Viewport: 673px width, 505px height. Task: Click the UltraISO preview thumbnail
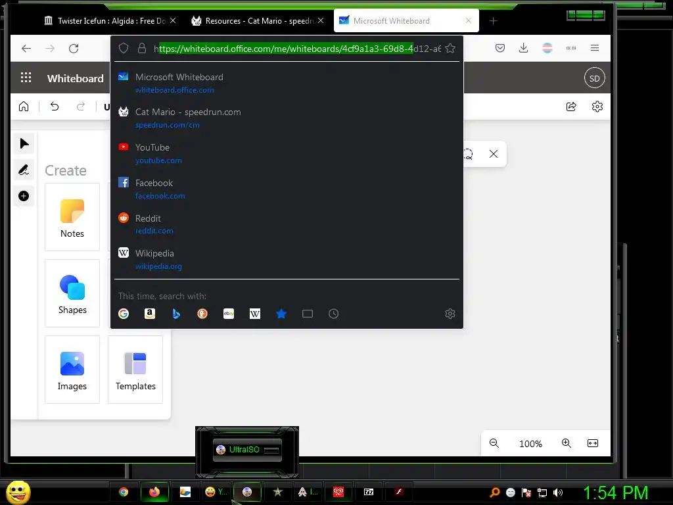(247, 450)
